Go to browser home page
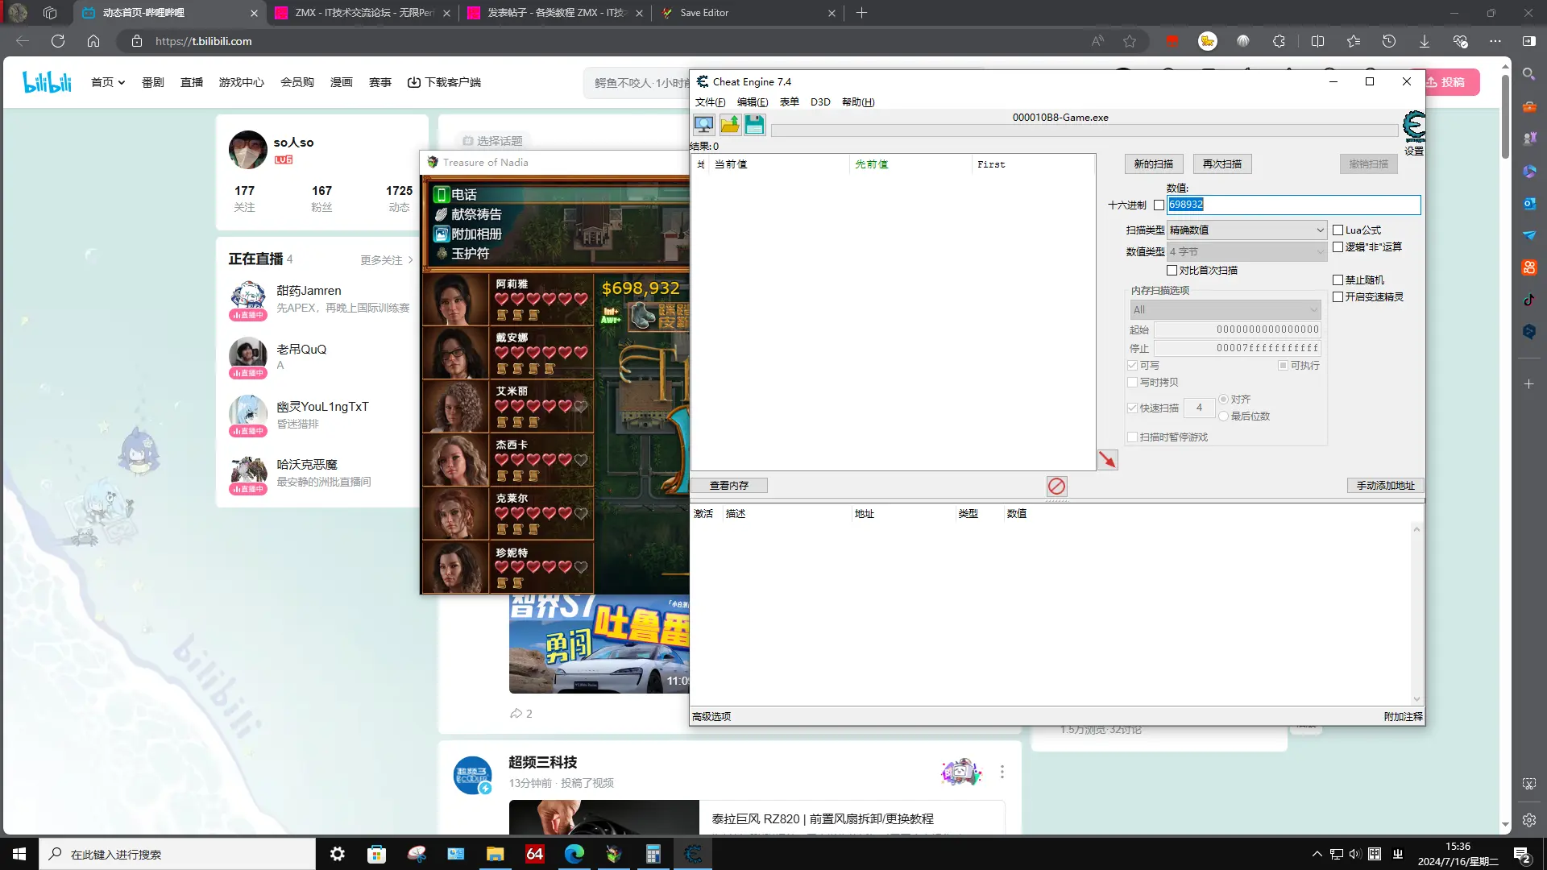This screenshot has height=870, width=1547. (x=93, y=41)
